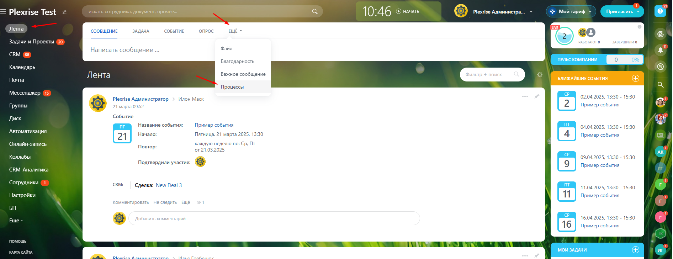Start the workday with Начать button

pos(408,11)
